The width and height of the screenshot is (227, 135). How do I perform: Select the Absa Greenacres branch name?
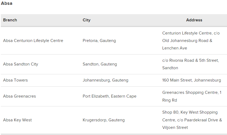click(x=20, y=96)
